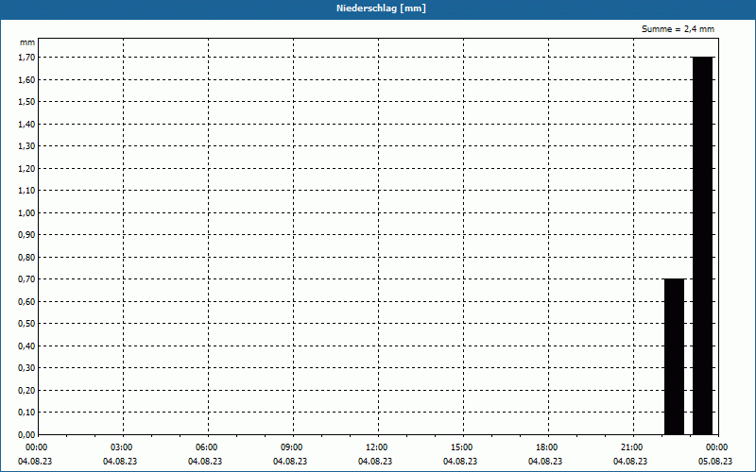The height and width of the screenshot is (472, 756).
Task: Select the 09:00 time axis label
Action: [291, 447]
